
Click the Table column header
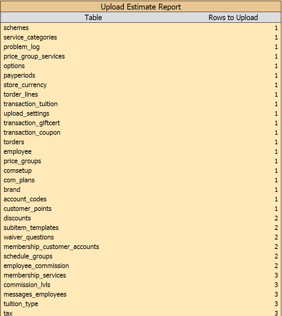click(x=93, y=18)
